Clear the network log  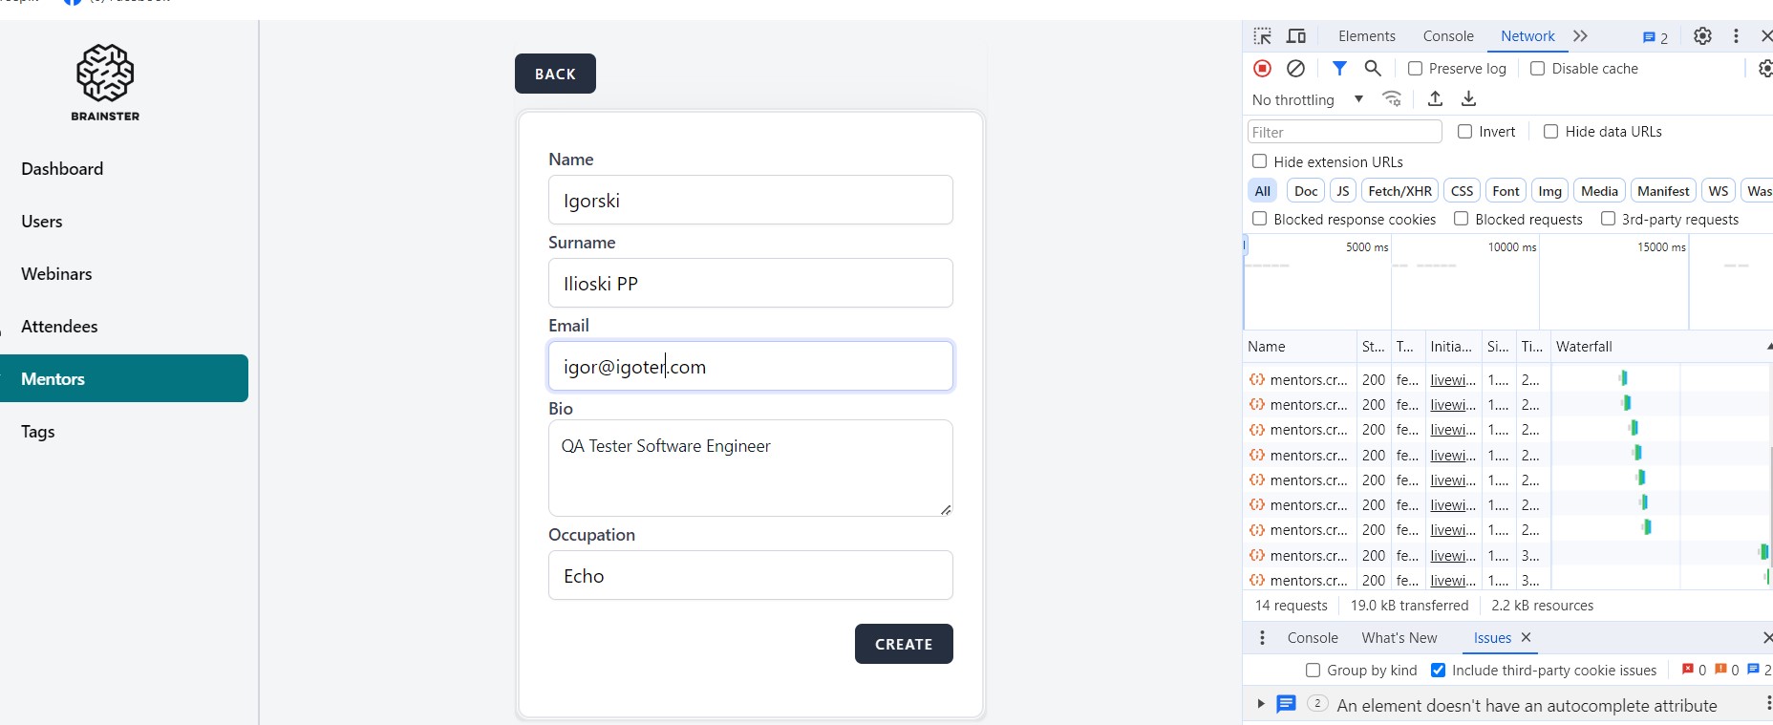tap(1295, 68)
